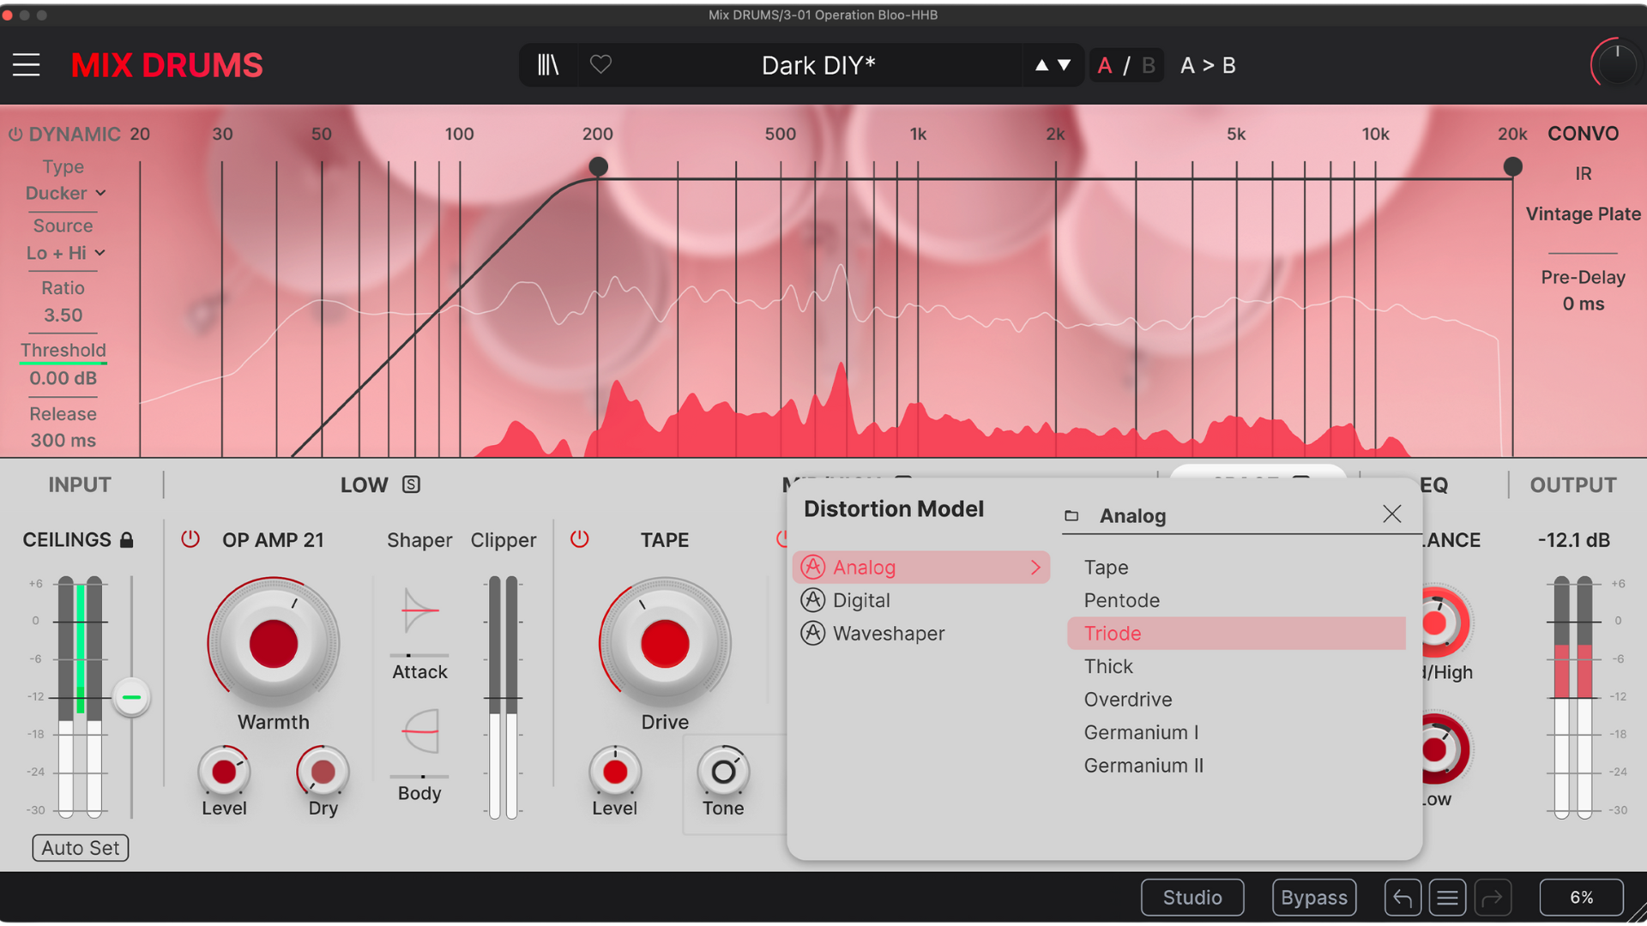
Task: Switch to state A
Action: click(x=1105, y=65)
